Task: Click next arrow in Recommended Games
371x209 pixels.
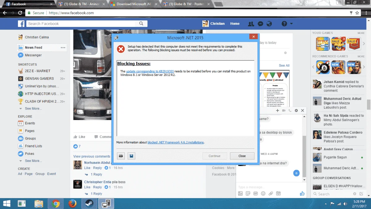Action: (x=365, y=67)
